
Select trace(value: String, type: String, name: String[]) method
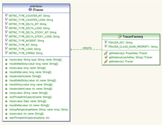click(x=36, y=60)
